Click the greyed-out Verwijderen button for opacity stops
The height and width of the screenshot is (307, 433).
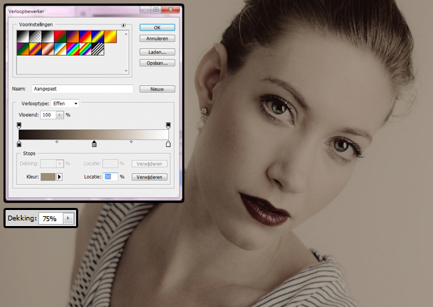pos(149,163)
